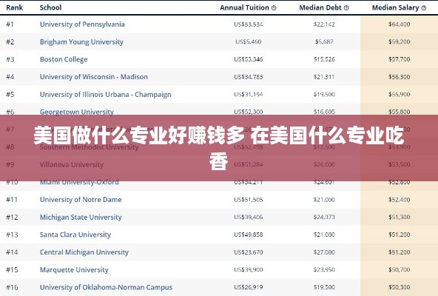The width and height of the screenshot is (438, 296).
Task: Open University of Illinois Urbana - Champaign link
Action: click(106, 95)
